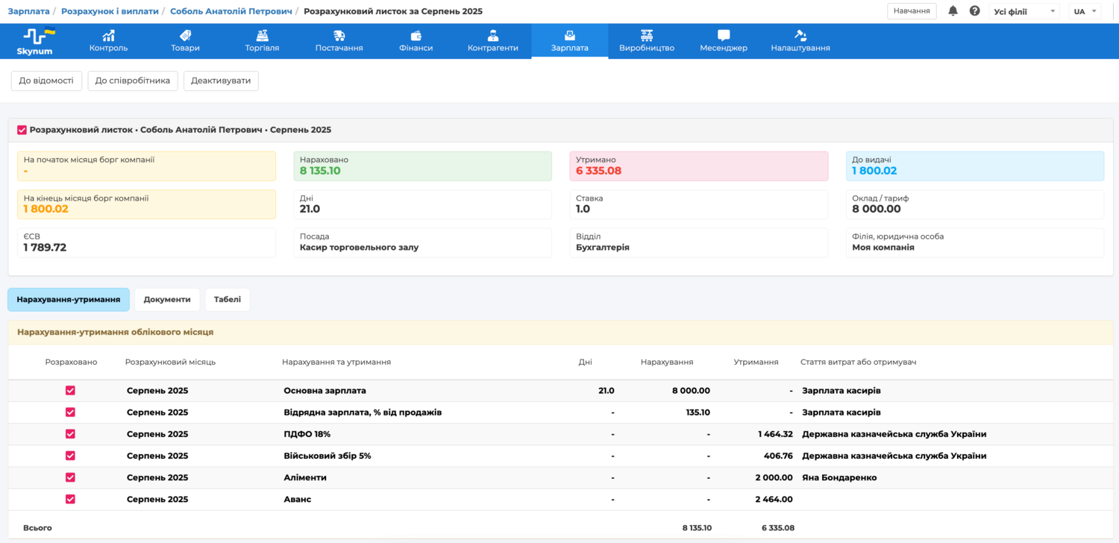The image size is (1119, 543).
Task: Open the help question mark icon
Action: 974,11
